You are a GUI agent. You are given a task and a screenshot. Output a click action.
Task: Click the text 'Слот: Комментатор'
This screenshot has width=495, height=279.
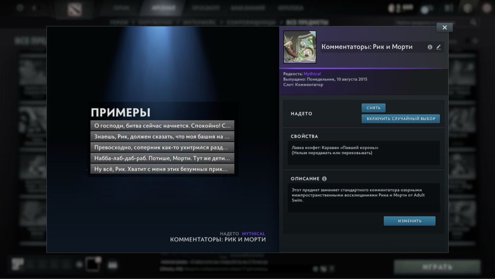(x=303, y=85)
